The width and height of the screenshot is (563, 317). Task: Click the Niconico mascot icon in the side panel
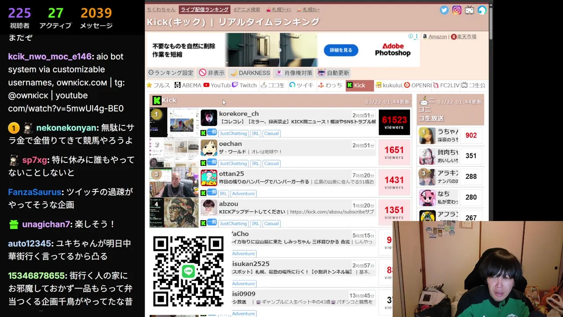pos(424,102)
